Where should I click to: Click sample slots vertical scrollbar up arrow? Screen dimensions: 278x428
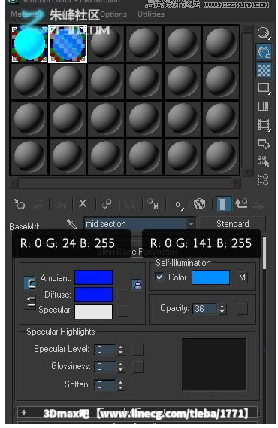(247, 29)
